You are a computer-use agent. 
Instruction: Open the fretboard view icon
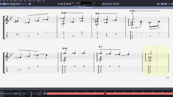(158, 4)
